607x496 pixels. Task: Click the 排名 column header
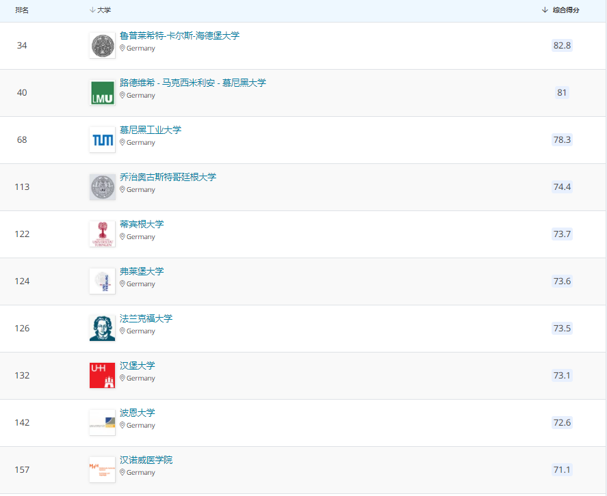(x=22, y=10)
